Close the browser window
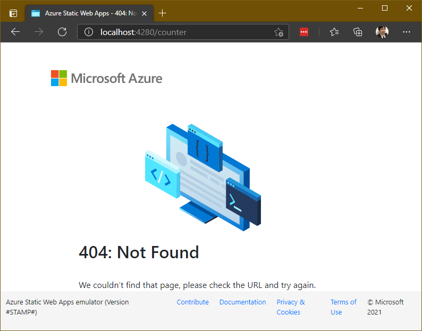This screenshot has width=422, height=331. [409, 8]
